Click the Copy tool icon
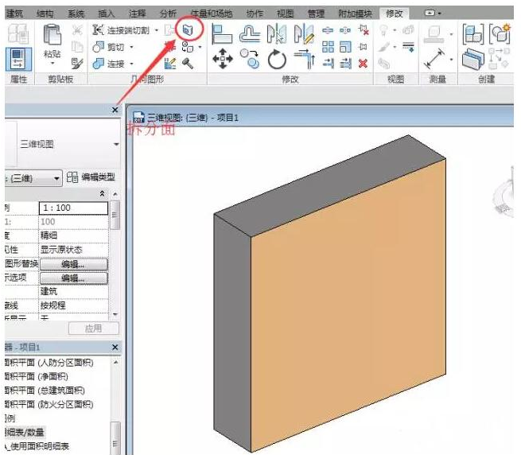 (251, 60)
